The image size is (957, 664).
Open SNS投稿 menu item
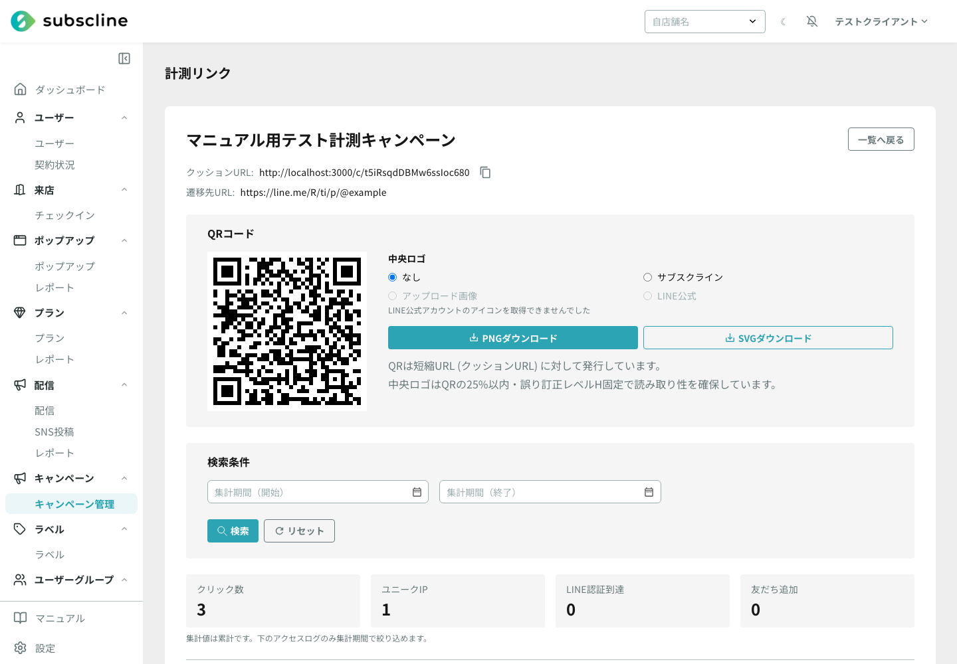54,432
